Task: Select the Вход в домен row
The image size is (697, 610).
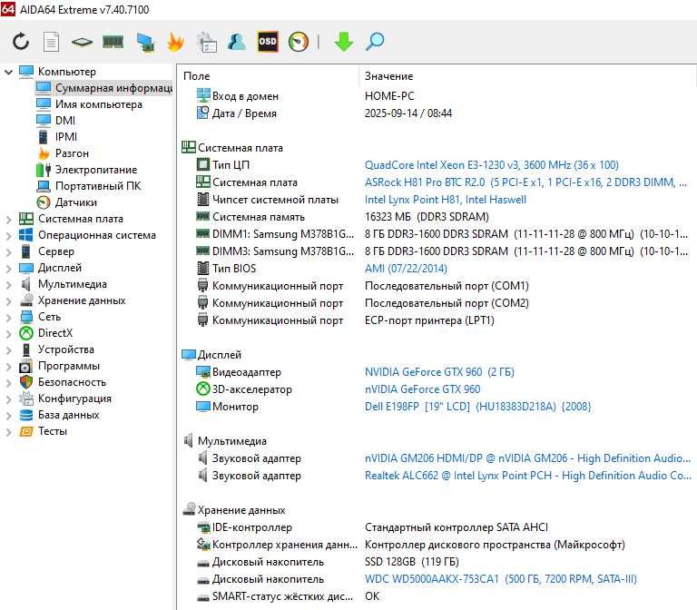Action: click(436, 96)
